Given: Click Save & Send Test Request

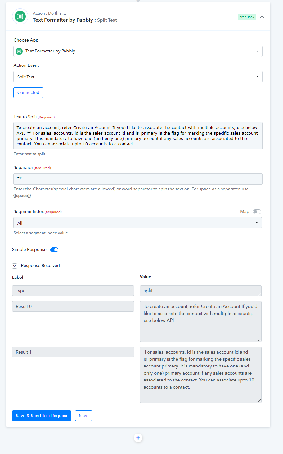Looking at the screenshot, I should point(42,416).
